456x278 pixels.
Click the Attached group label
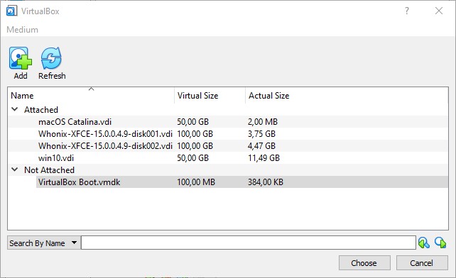coord(41,109)
